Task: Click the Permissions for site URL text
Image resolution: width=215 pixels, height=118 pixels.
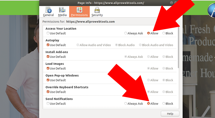Action: click(x=91, y=22)
